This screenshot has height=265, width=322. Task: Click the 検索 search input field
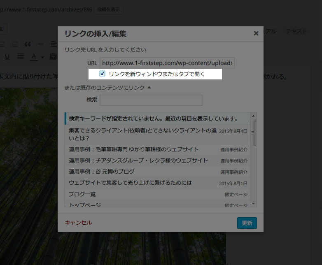[x=151, y=100]
